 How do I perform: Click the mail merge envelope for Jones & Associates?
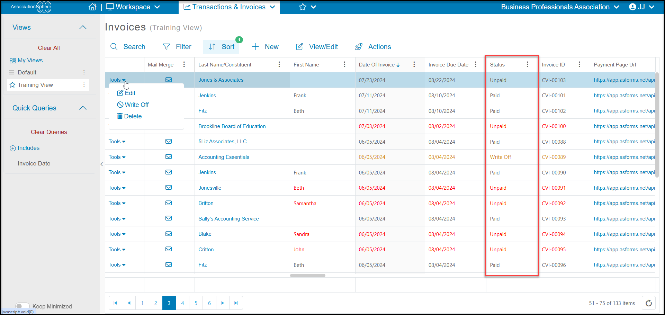pyautogui.click(x=169, y=80)
